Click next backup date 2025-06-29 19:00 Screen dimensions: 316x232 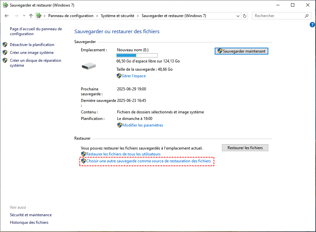[132, 89]
